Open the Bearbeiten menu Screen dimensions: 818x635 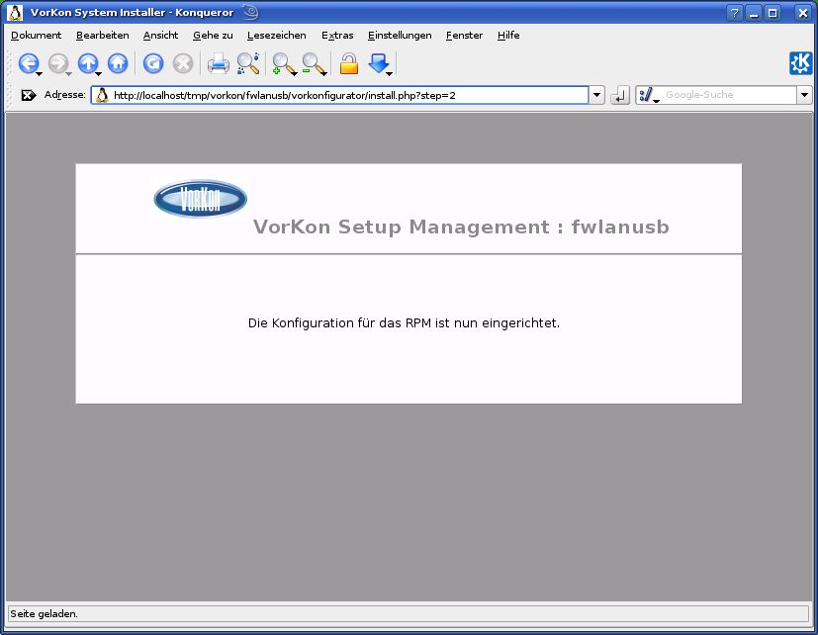click(x=102, y=36)
